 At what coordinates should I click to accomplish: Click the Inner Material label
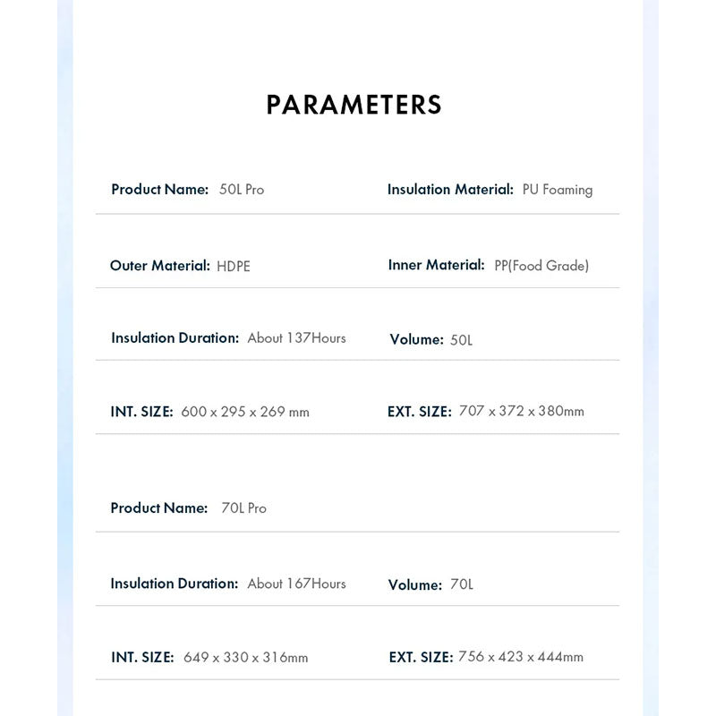click(x=436, y=265)
